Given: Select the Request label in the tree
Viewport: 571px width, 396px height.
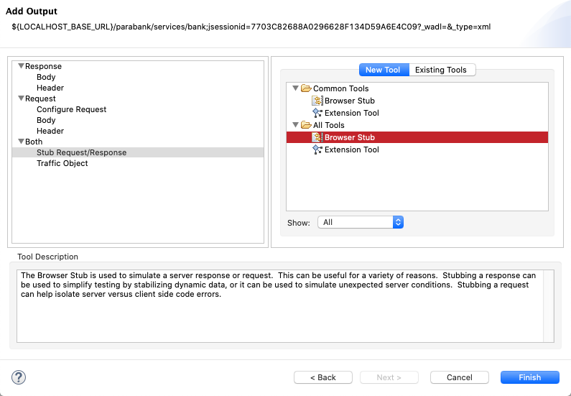Looking at the screenshot, I should pyautogui.click(x=40, y=98).
